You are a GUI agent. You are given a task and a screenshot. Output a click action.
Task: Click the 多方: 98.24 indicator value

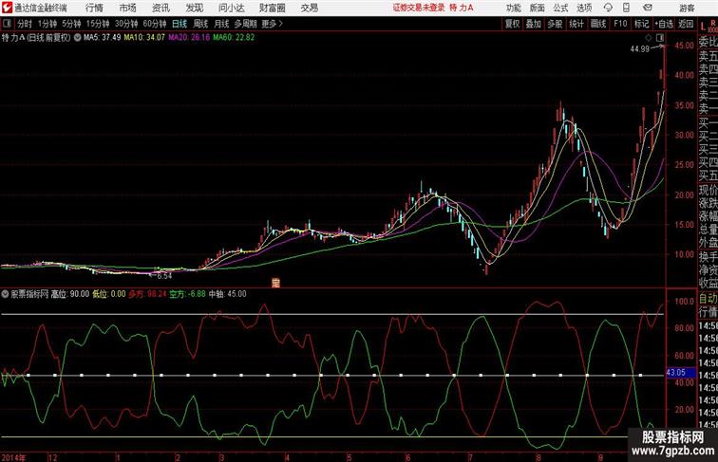tap(147, 294)
